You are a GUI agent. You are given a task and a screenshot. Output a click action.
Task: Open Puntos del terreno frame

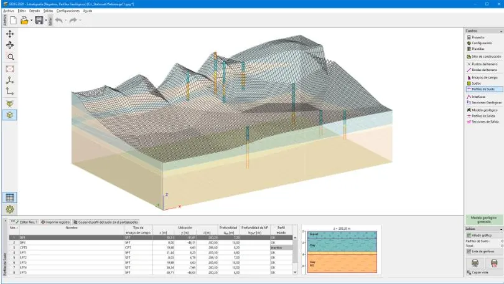click(x=483, y=64)
